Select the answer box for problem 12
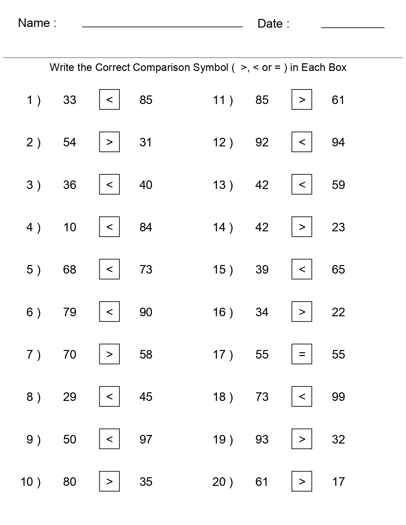 tap(302, 142)
